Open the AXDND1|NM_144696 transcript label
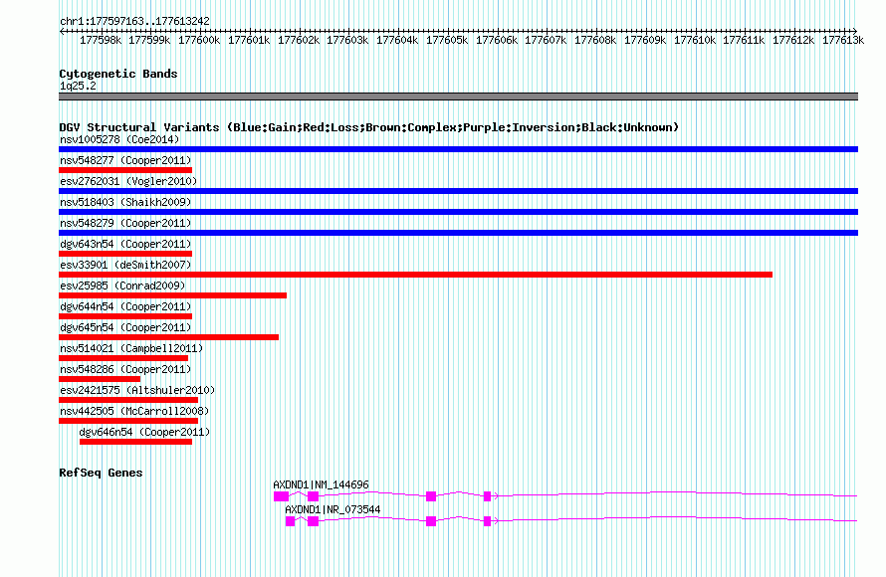The height and width of the screenshot is (577, 886). click(321, 484)
